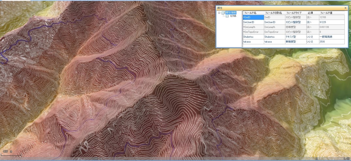Click the フィールド名 column header
The width and height of the screenshot is (351, 161).
click(253, 12)
